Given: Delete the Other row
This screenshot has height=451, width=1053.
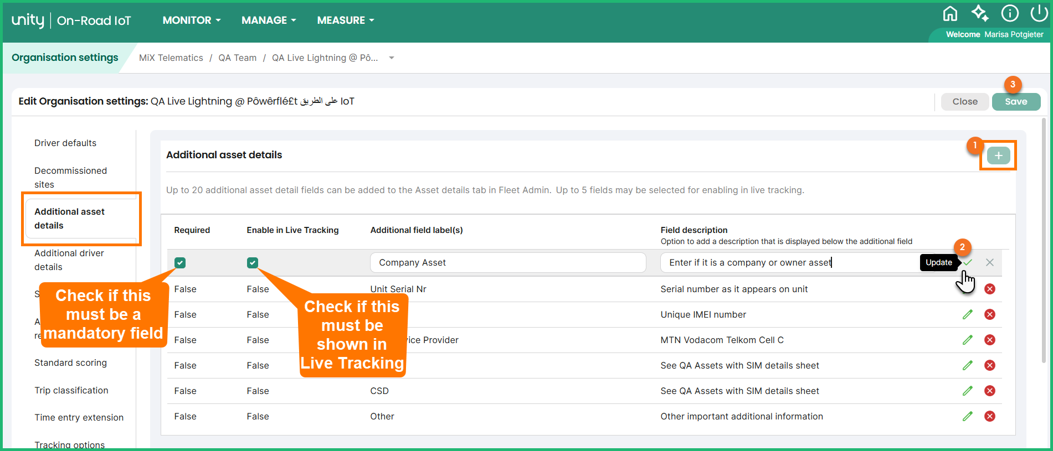Looking at the screenshot, I should point(990,416).
